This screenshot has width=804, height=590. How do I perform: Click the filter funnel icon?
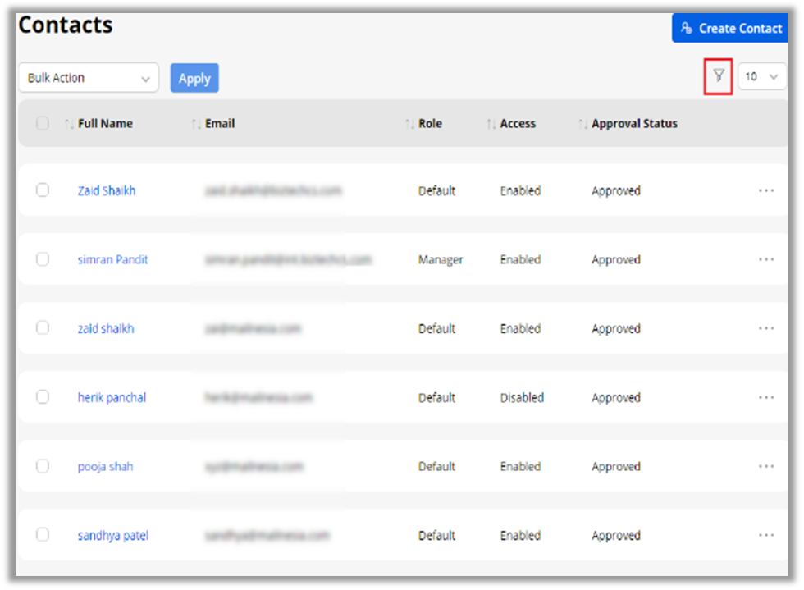click(x=719, y=76)
